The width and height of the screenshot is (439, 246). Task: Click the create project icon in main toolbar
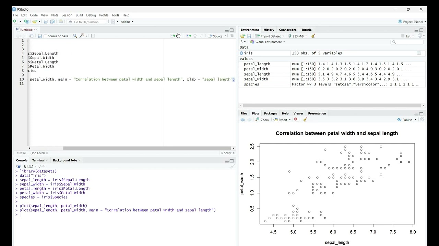pyautogui.click(x=26, y=22)
